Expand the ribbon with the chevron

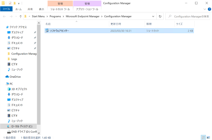tap(204, 9)
